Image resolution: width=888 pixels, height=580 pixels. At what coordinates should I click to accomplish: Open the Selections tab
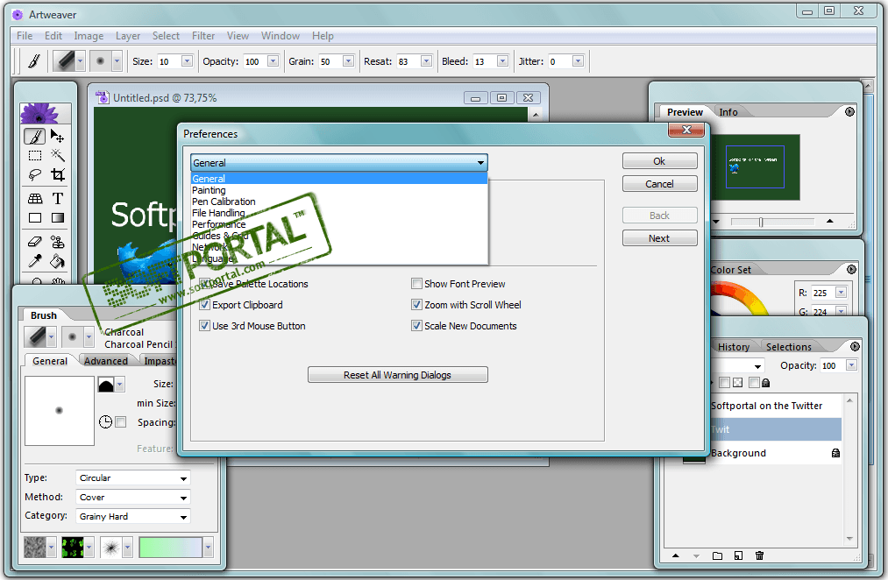pyautogui.click(x=788, y=347)
